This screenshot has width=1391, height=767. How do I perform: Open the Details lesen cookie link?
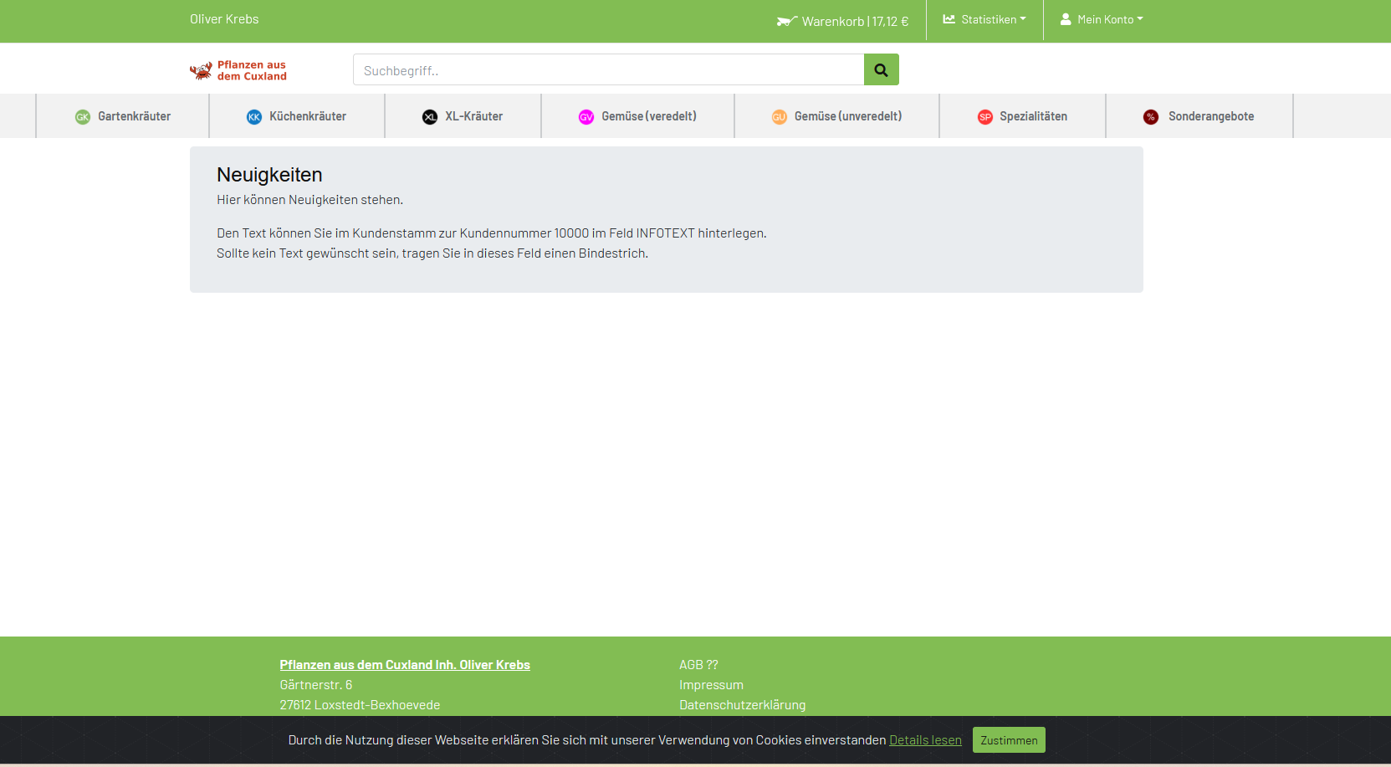click(x=925, y=740)
